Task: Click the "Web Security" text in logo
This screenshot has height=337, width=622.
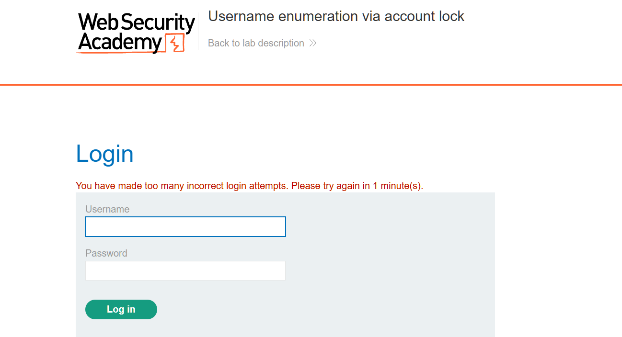Action: point(137,23)
